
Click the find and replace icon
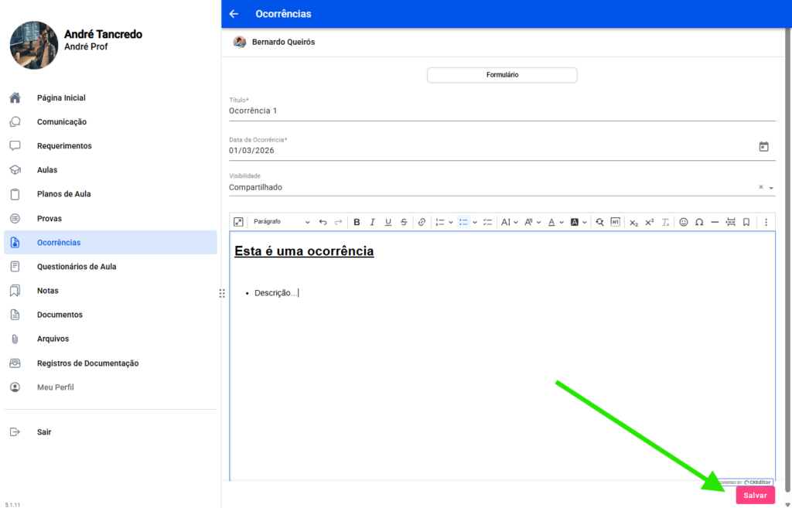599,222
